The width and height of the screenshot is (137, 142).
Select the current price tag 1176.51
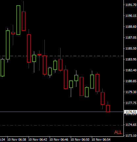pos(130,112)
